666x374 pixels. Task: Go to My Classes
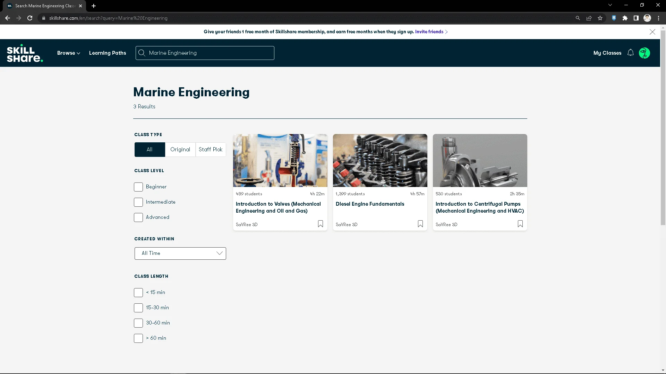pos(607,53)
